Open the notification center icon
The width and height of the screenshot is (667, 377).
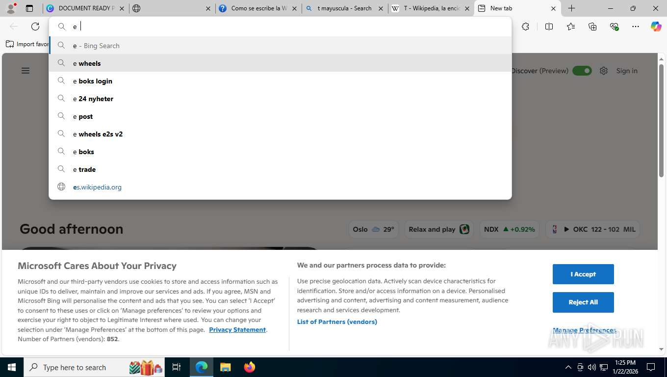pyautogui.click(x=651, y=367)
